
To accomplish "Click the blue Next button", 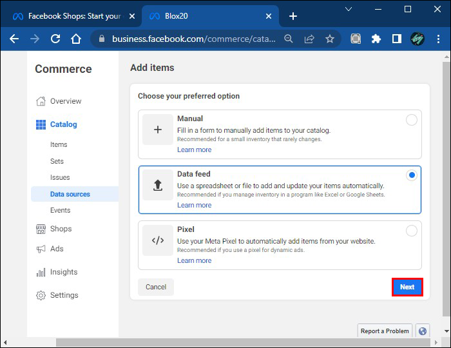I will tap(407, 287).
